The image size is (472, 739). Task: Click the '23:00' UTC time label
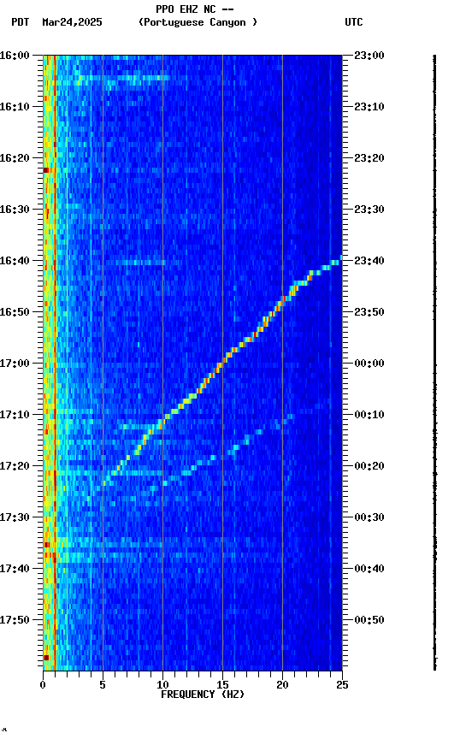tap(369, 55)
